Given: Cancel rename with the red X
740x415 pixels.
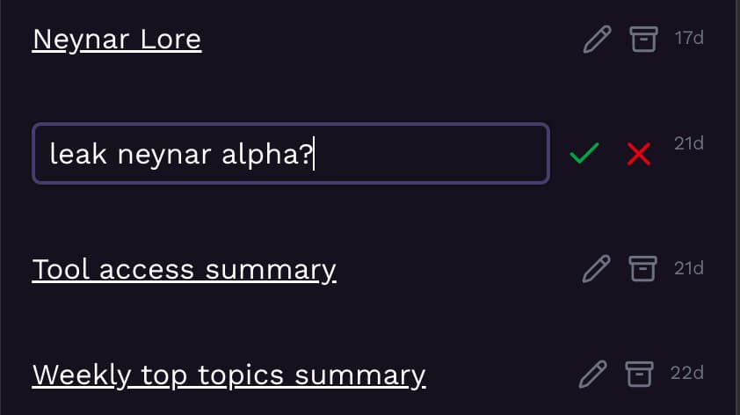Looking at the screenshot, I should [639, 155].
